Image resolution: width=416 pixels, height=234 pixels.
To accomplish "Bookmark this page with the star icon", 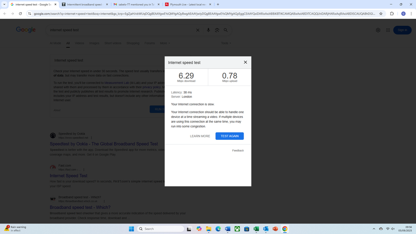I will click(381, 14).
